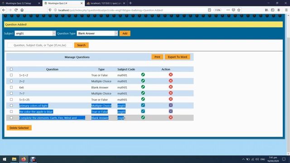Delete the 6x6 question
Image resolution: width=290 pixels, height=163 pixels.
pos(171,87)
